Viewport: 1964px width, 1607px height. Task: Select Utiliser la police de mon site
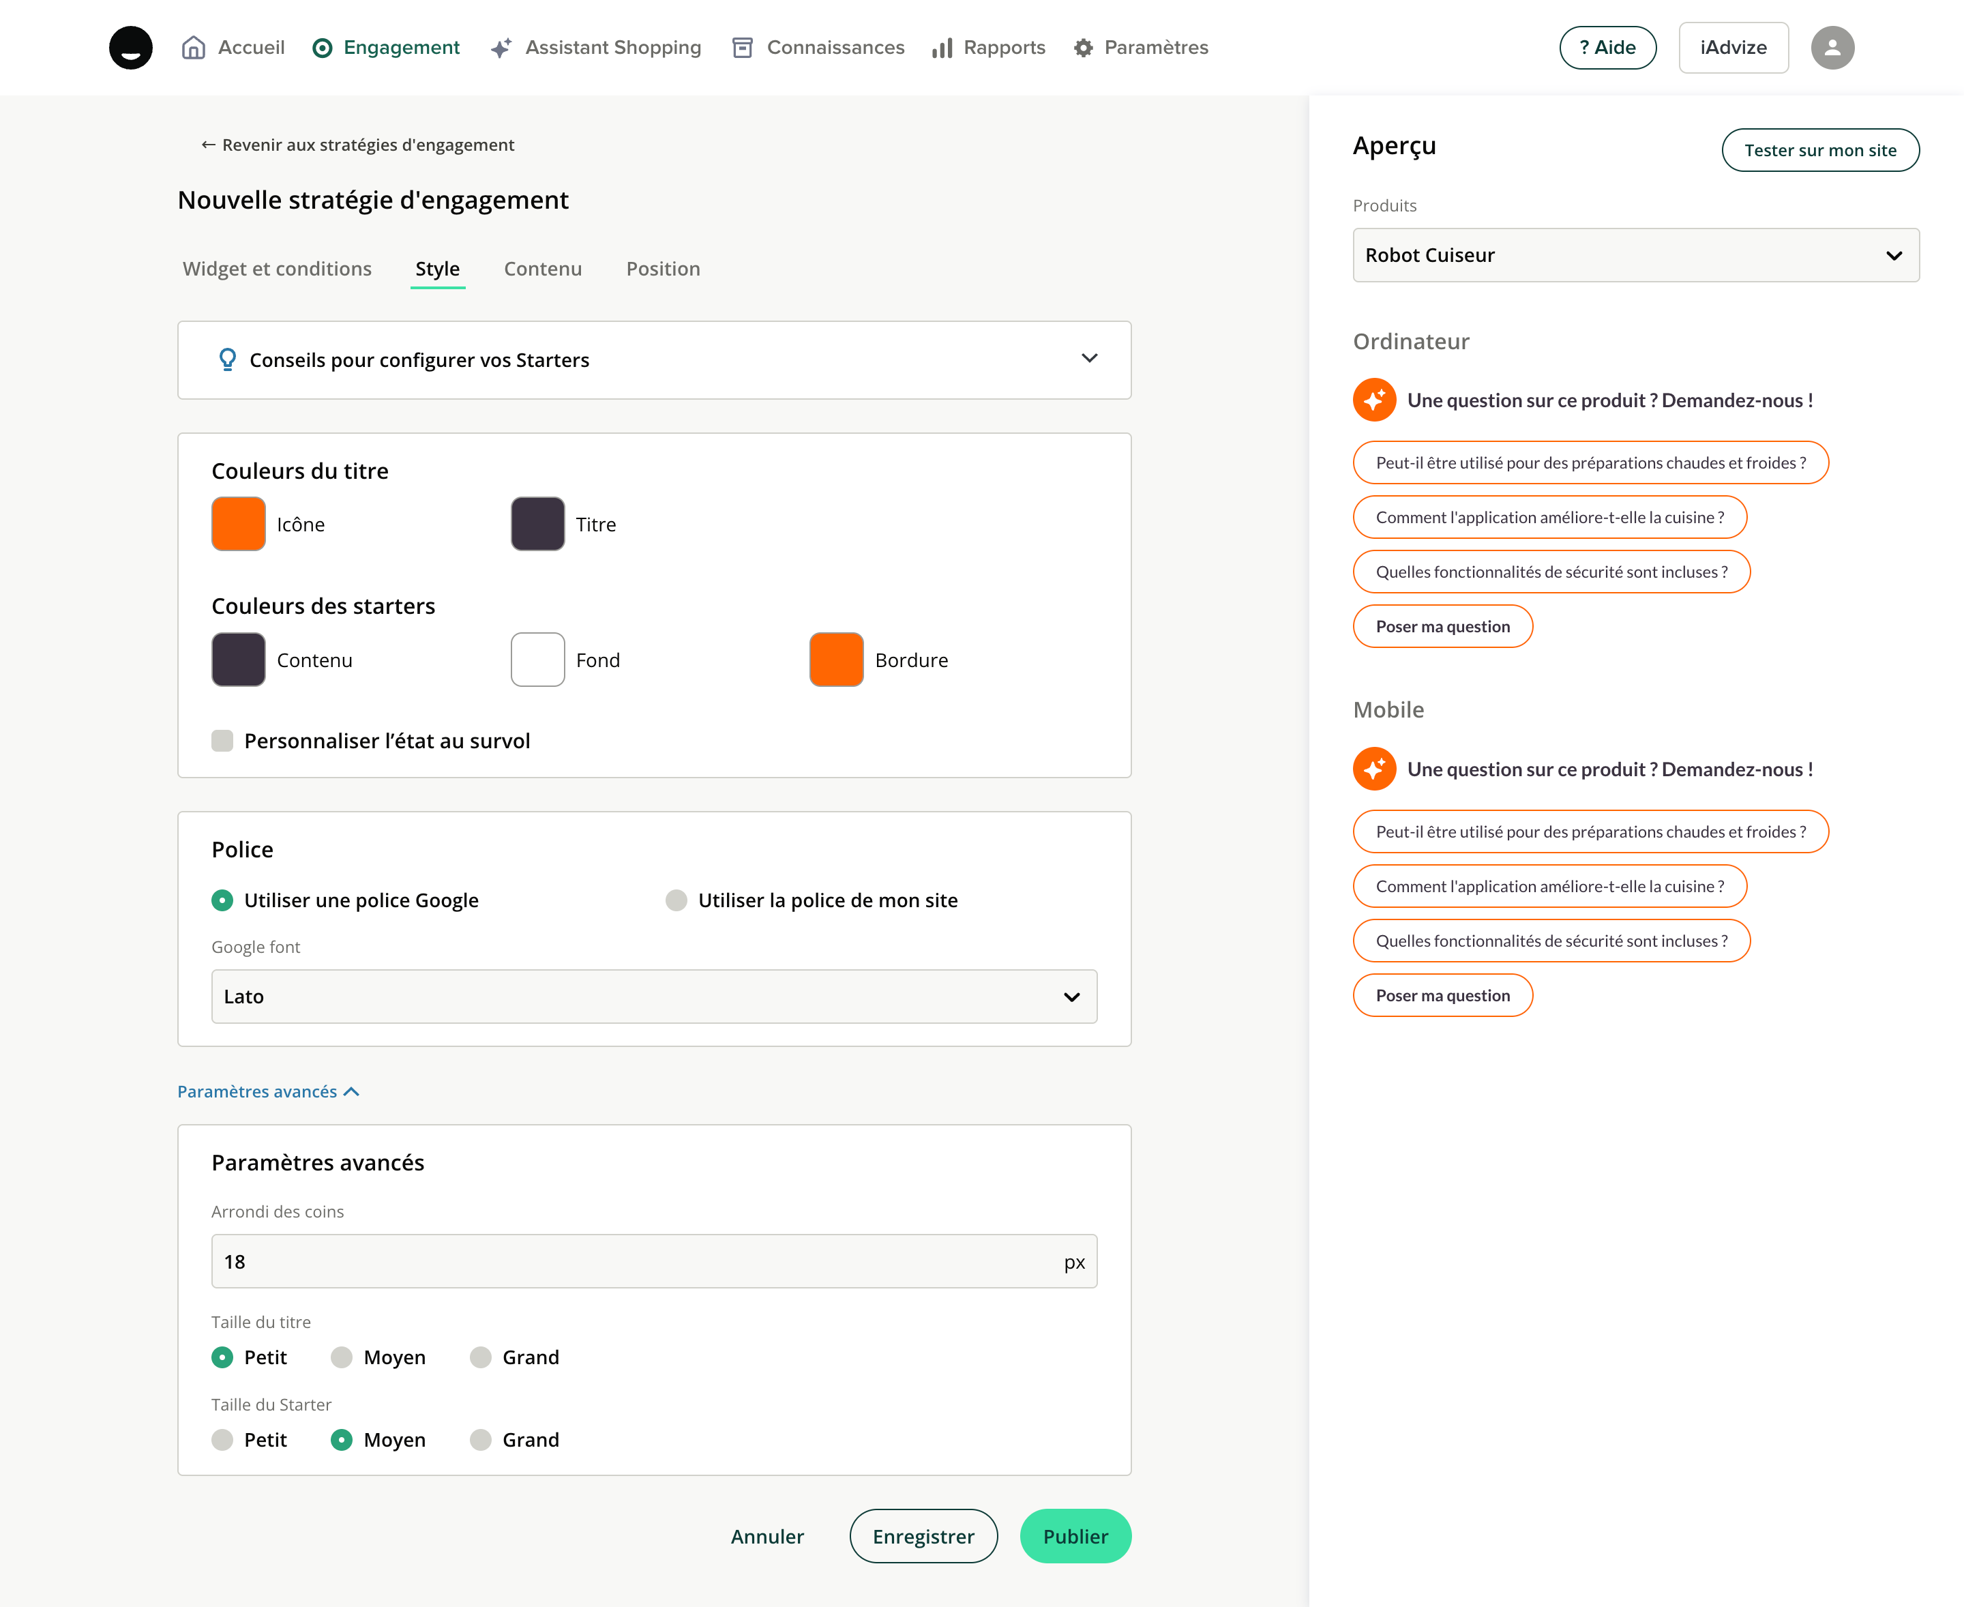pyautogui.click(x=676, y=900)
